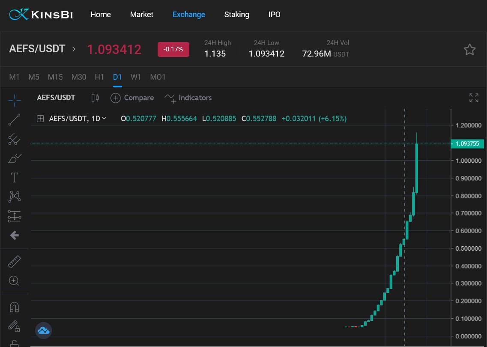Click the back arrow in left toolbar
This screenshot has height=347, width=487.
tap(14, 236)
